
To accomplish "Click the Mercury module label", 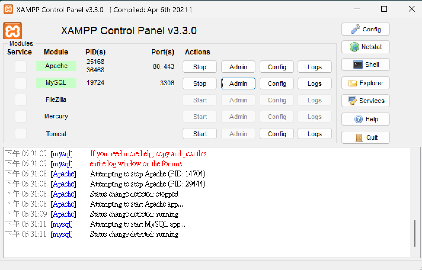I will pos(56,116).
